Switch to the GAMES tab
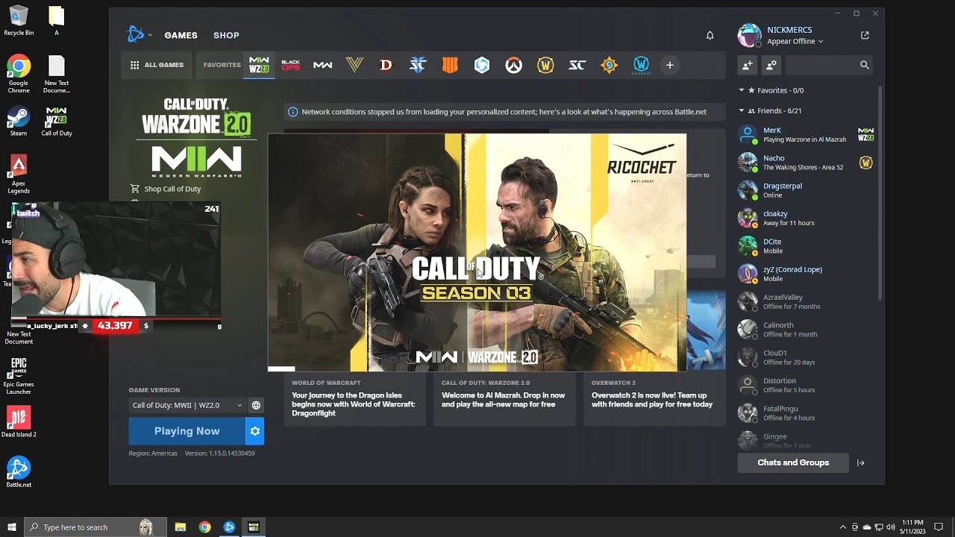 (x=181, y=35)
